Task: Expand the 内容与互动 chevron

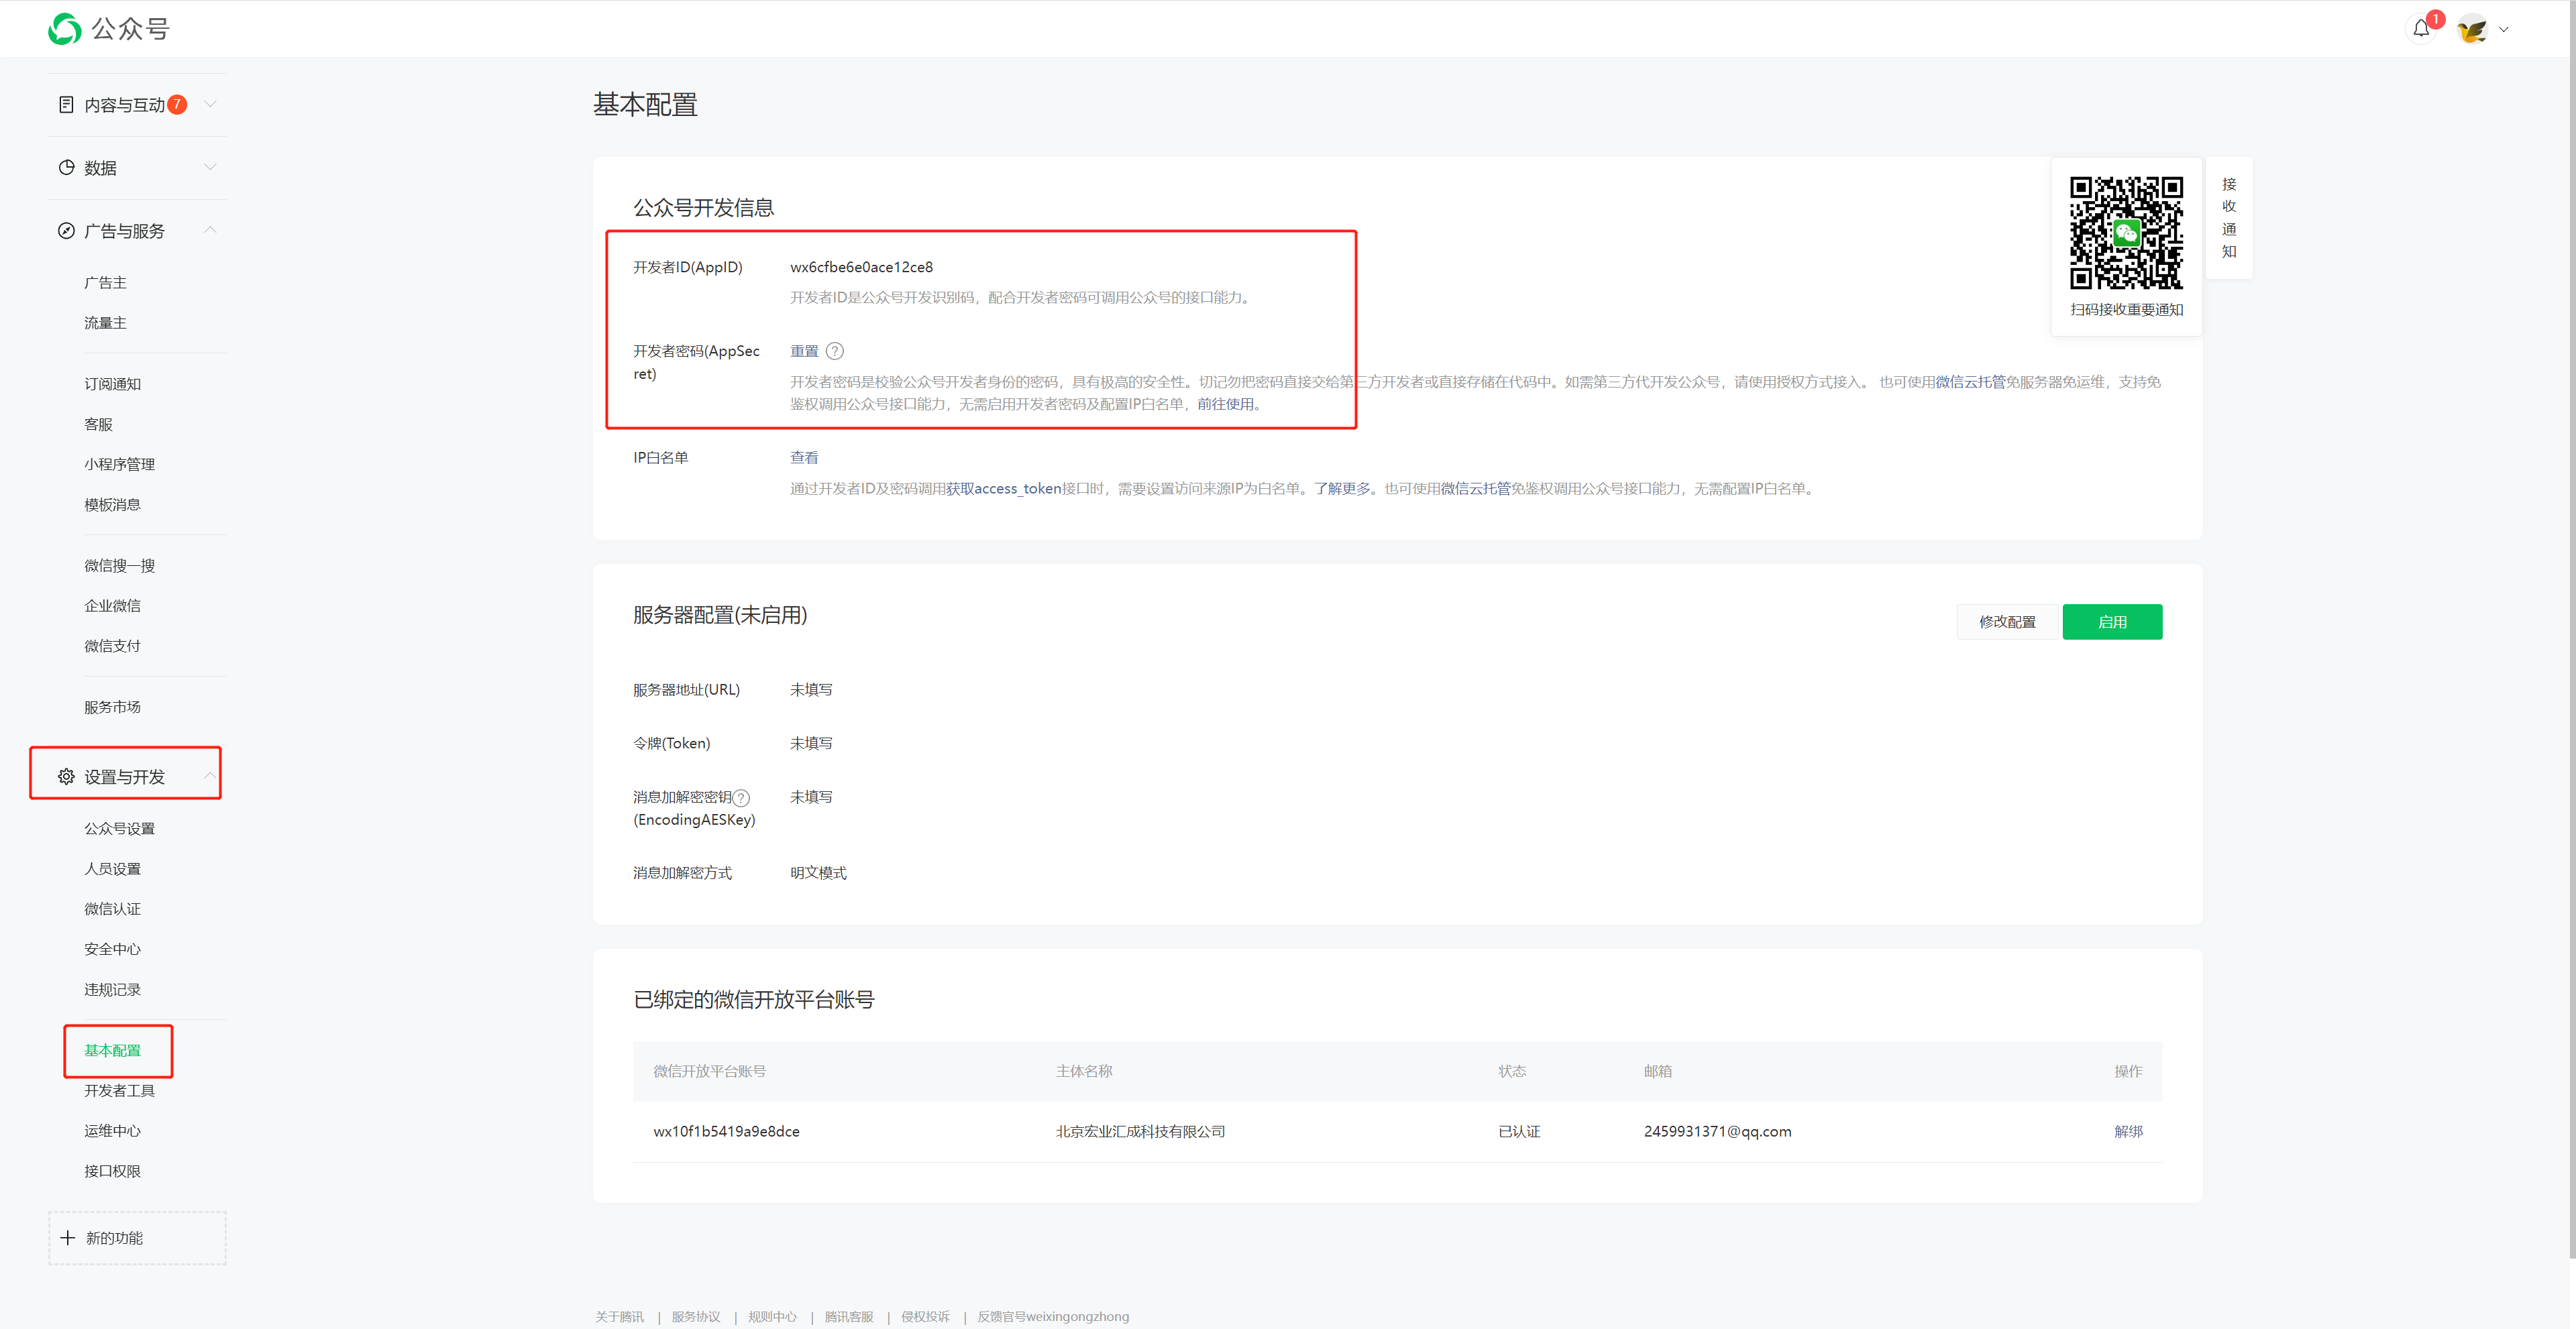Action: tap(210, 104)
